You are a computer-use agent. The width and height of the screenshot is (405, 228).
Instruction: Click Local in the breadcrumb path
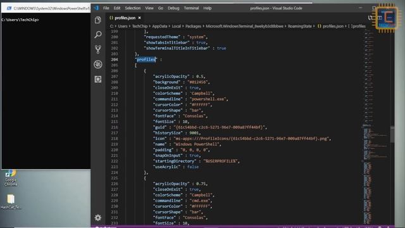(x=176, y=26)
